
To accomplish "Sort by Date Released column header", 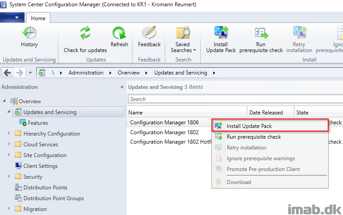I will pyautogui.click(x=270, y=112).
